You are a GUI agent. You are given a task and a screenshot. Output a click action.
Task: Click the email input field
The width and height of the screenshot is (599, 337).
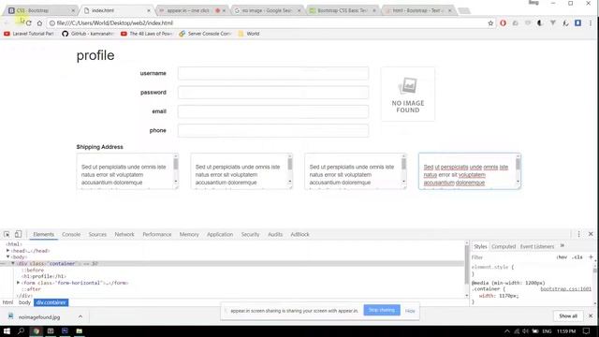(x=273, y=111)
